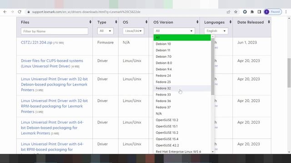Viewport: 291px width, 163px height.
Task: Select OpenSUSE 13.2 option
Action: 182,120
